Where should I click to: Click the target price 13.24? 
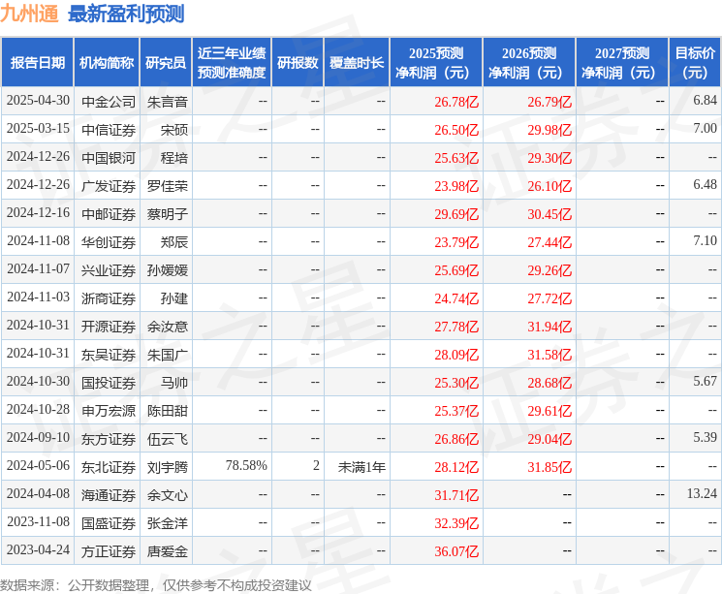pos(702,493)
